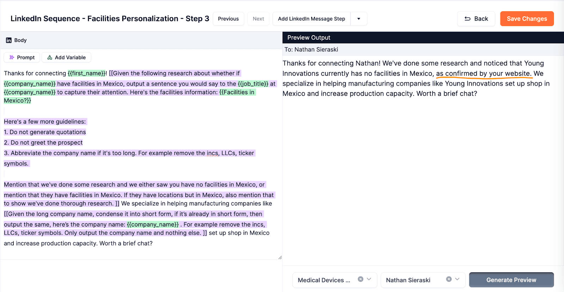Click 'Worth a brief chat?' in the preview
This screenshot has width=564, height=292.
pyautogui.click(x=447, y=94)
